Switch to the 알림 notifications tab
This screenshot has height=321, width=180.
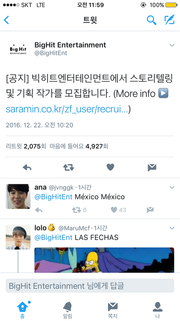coord(67,310)
